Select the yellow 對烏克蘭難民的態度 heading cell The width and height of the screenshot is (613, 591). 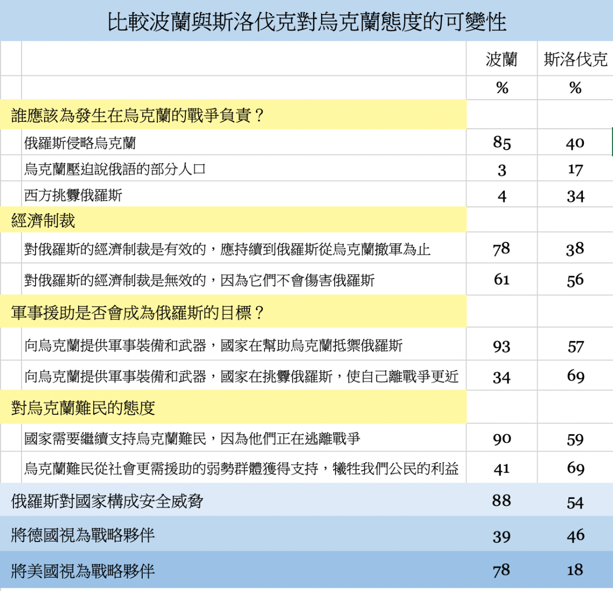tap(83, 408)
